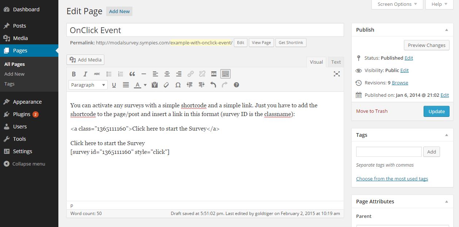The image size is (459, 227).
Task: Open Dashboard in the admin menu
Action: point(29,9)
